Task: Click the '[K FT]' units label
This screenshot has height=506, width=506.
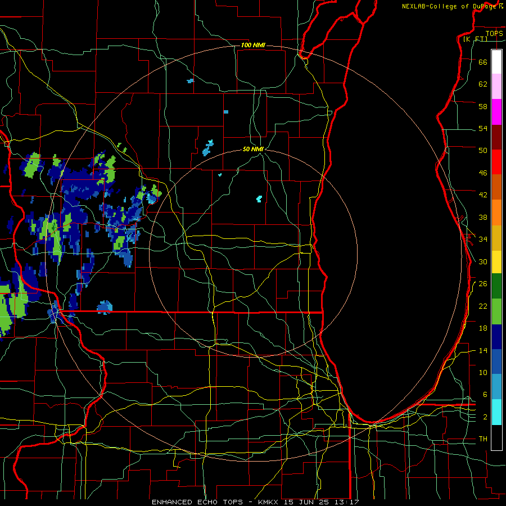Action: (475, 39)
